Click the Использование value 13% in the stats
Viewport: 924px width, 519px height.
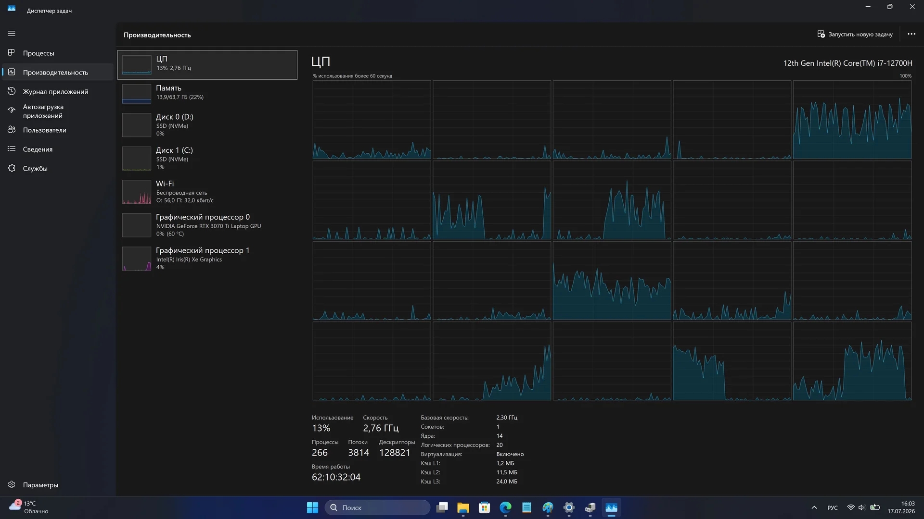321,428
